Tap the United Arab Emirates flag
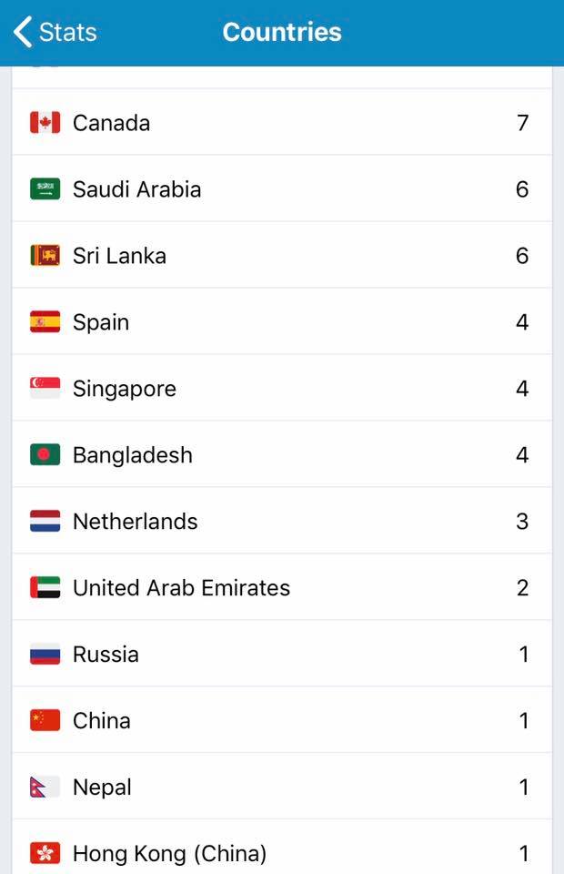The image size is (564, 874). coord(45,588)
